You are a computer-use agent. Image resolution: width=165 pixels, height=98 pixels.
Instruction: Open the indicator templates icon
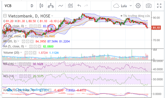(x=70, y=6)
